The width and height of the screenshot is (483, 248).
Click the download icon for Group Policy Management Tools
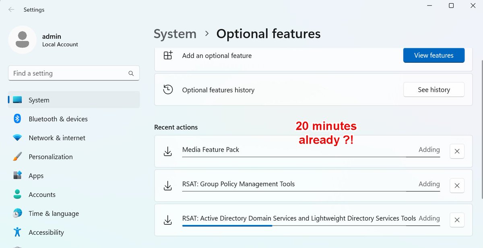click(x=168, y=186)
